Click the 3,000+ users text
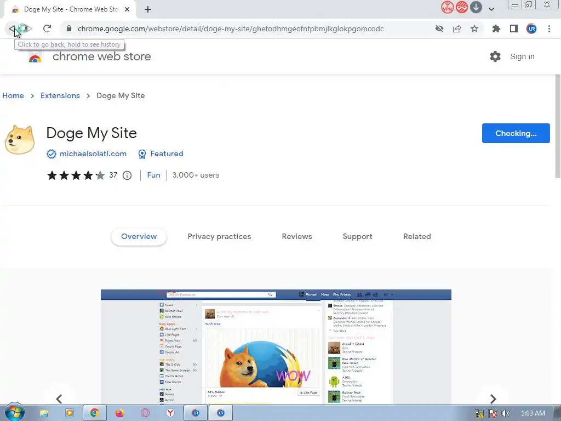Image resolution: width=561 pixels, height=421 pixels. [196, 175]
